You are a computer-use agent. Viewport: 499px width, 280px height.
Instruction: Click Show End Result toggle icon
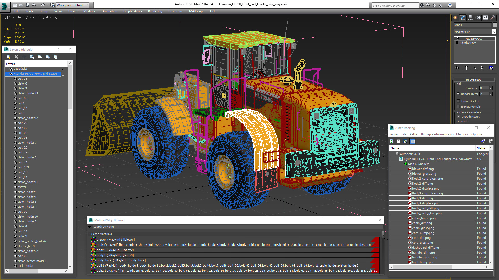point(467,68)
